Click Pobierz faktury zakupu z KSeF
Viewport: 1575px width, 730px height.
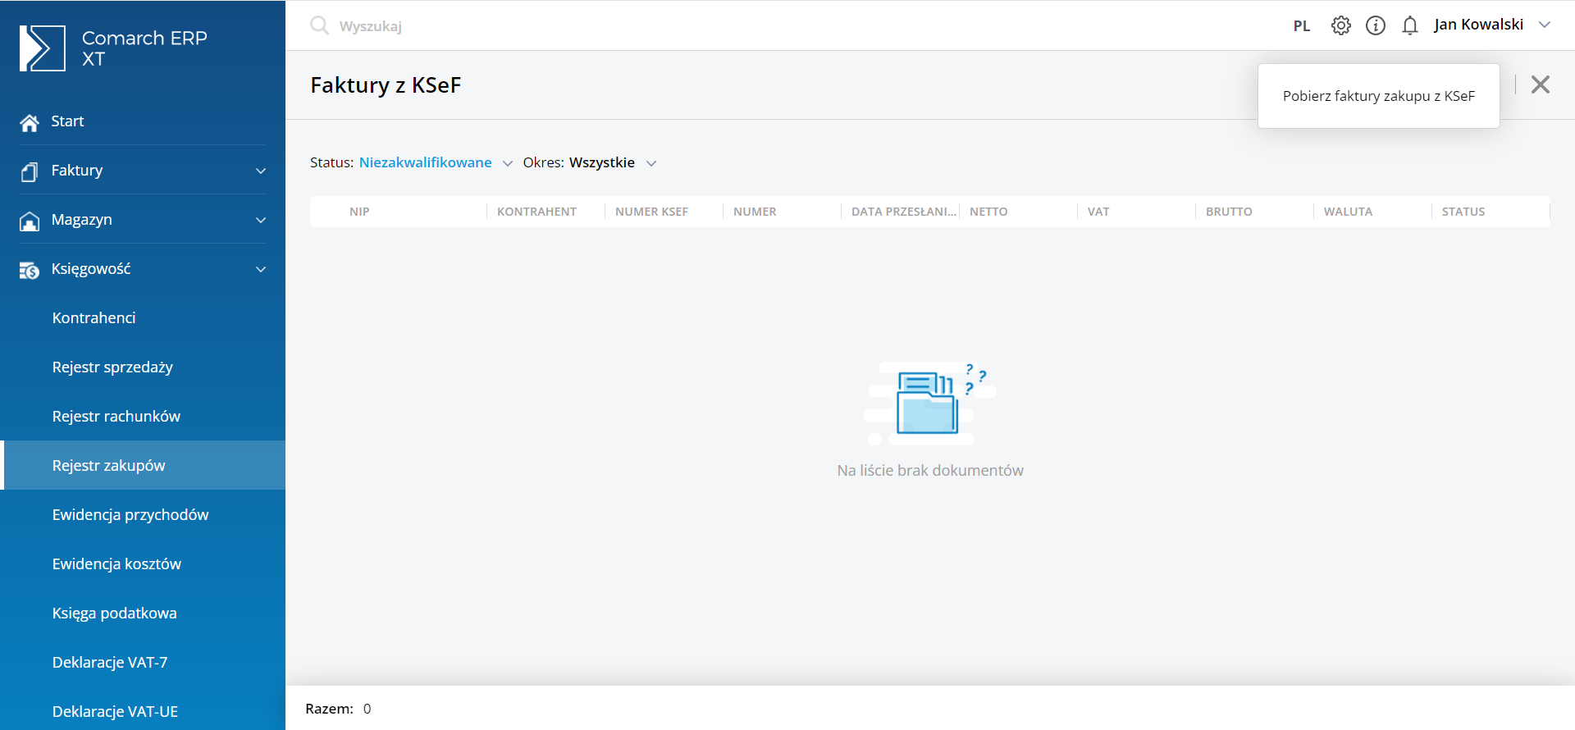[x=1378, y=96]
